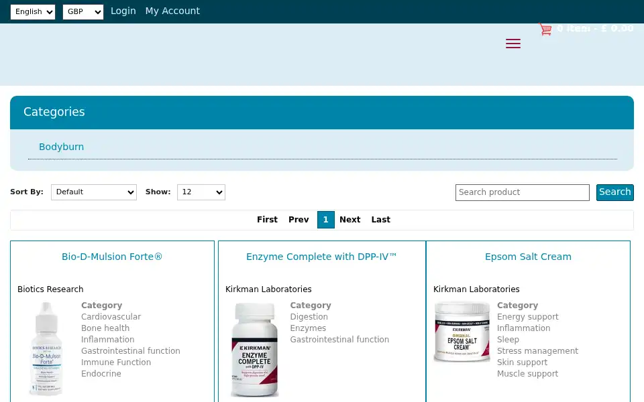Image resolution: width=644 pixels, height=402 pixels.
Task: Click Stress management category text
Action: pyautogui.click(x=537, y=351)
